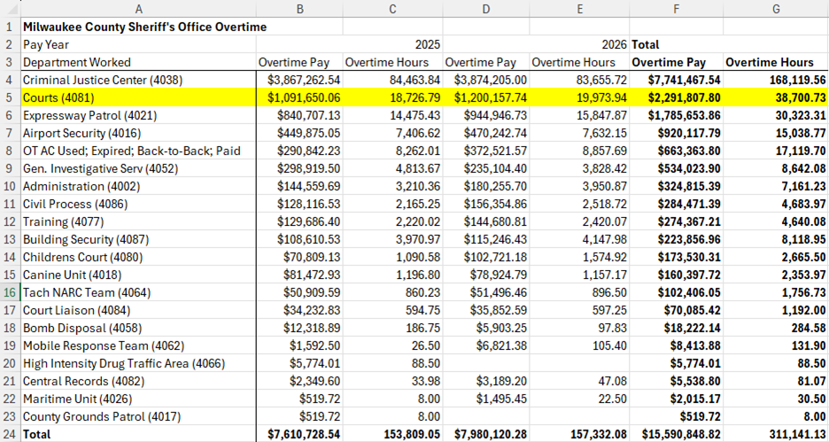Select highlighted Courts (4081) cell

(138, 97)
